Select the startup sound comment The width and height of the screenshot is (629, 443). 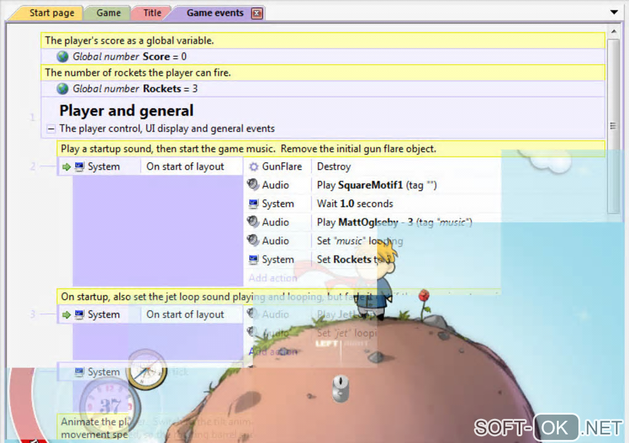331,149
